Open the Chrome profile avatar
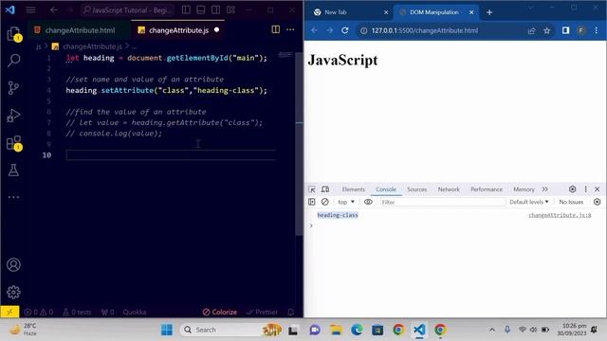 581,30
